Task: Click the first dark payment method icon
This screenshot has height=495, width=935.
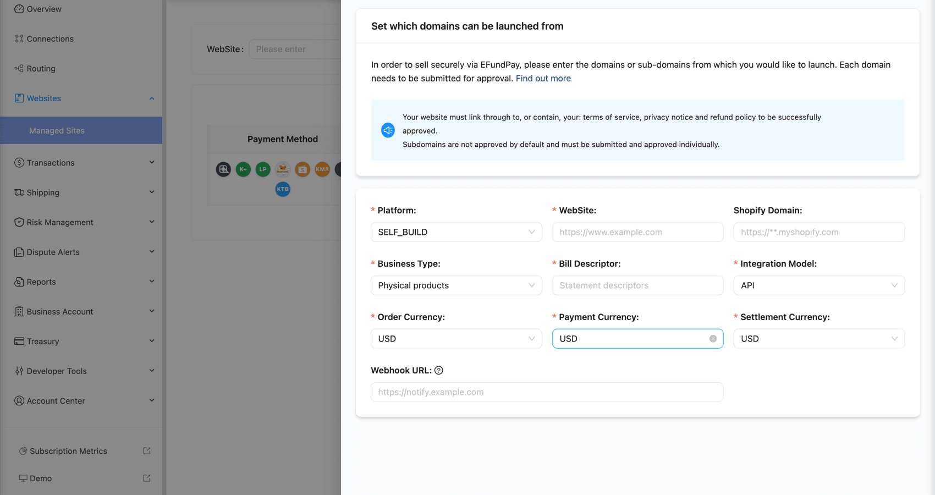Action: [x=223, y=169]
